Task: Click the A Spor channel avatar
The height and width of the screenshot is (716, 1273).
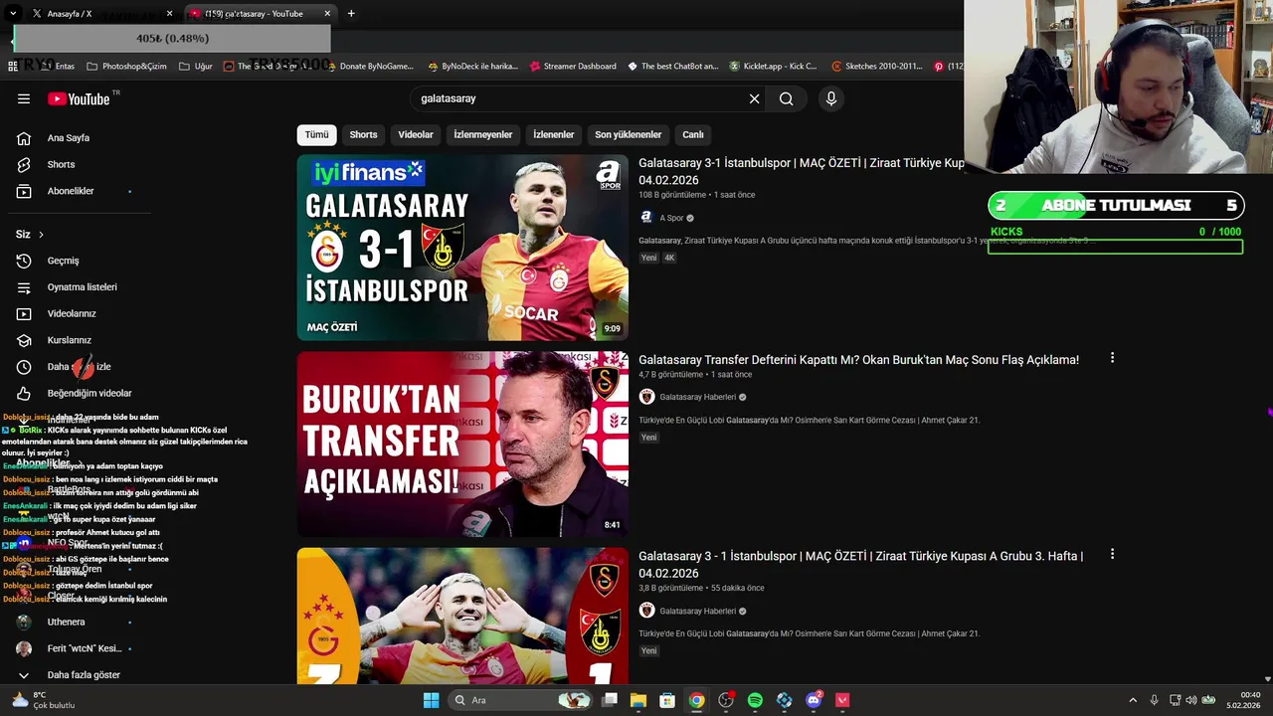Action: click(646, 218)
